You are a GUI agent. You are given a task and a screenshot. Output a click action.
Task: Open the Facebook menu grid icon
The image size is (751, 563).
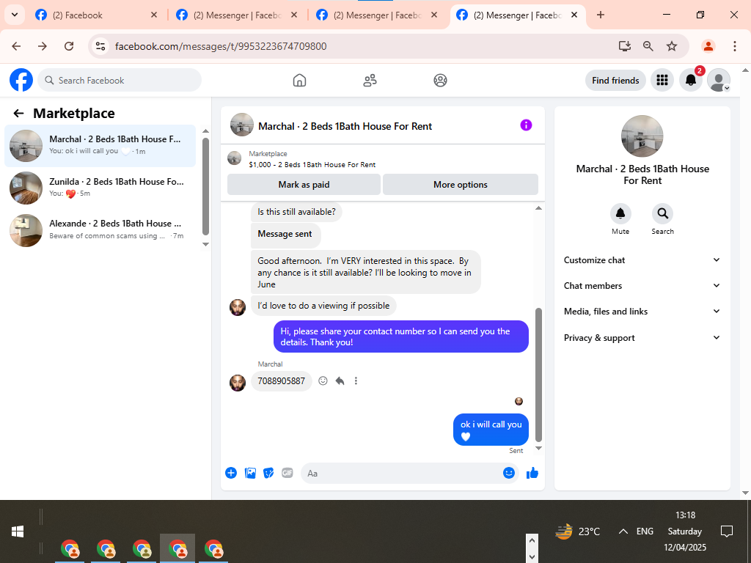662,80
